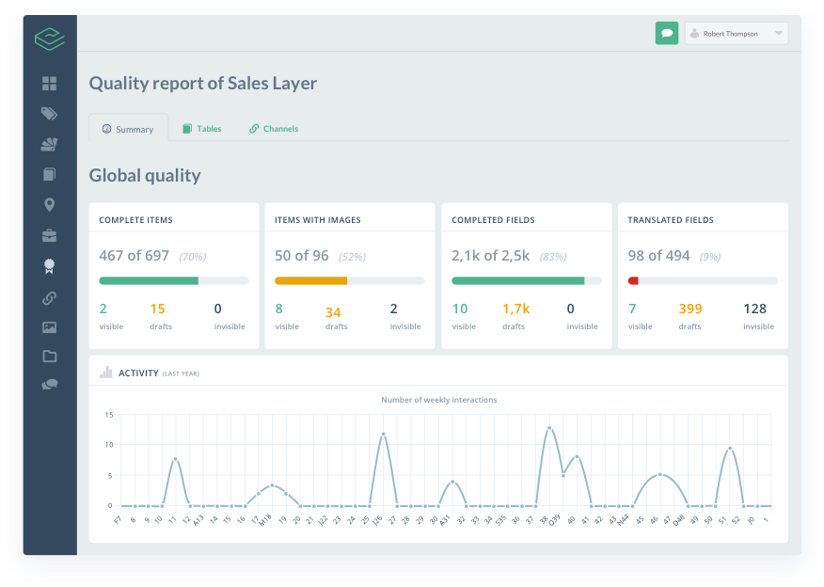Screen dimensions: 824x587
Task: Click the Completed Fields progress bar
Action: click(527, 280)
